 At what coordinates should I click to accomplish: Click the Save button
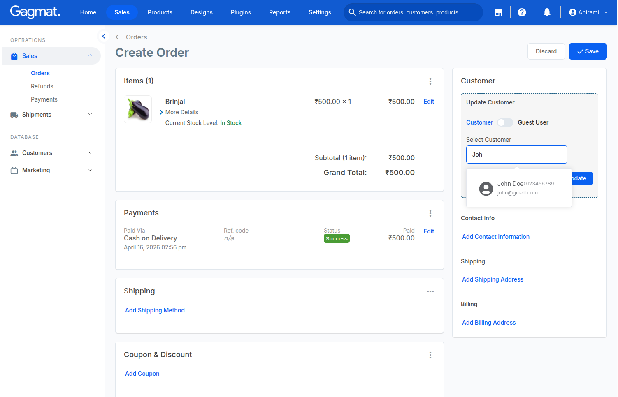(x=588, y=51)
